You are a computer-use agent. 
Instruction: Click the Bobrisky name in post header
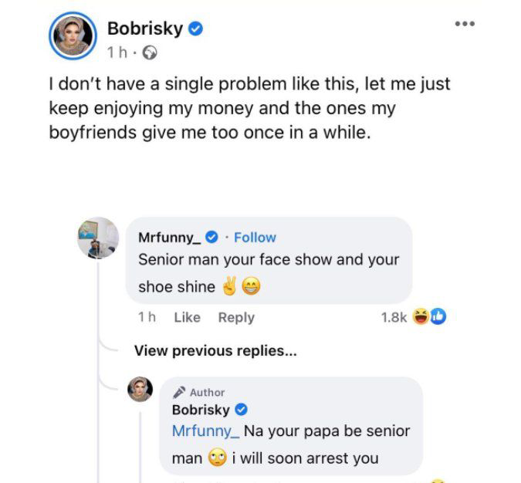click(145, 29)
